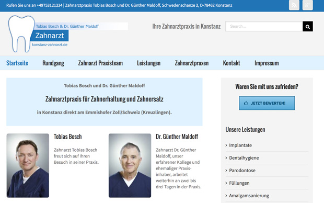
Task: Click the Tobias Bosch name heading
Action: [68, 137]
